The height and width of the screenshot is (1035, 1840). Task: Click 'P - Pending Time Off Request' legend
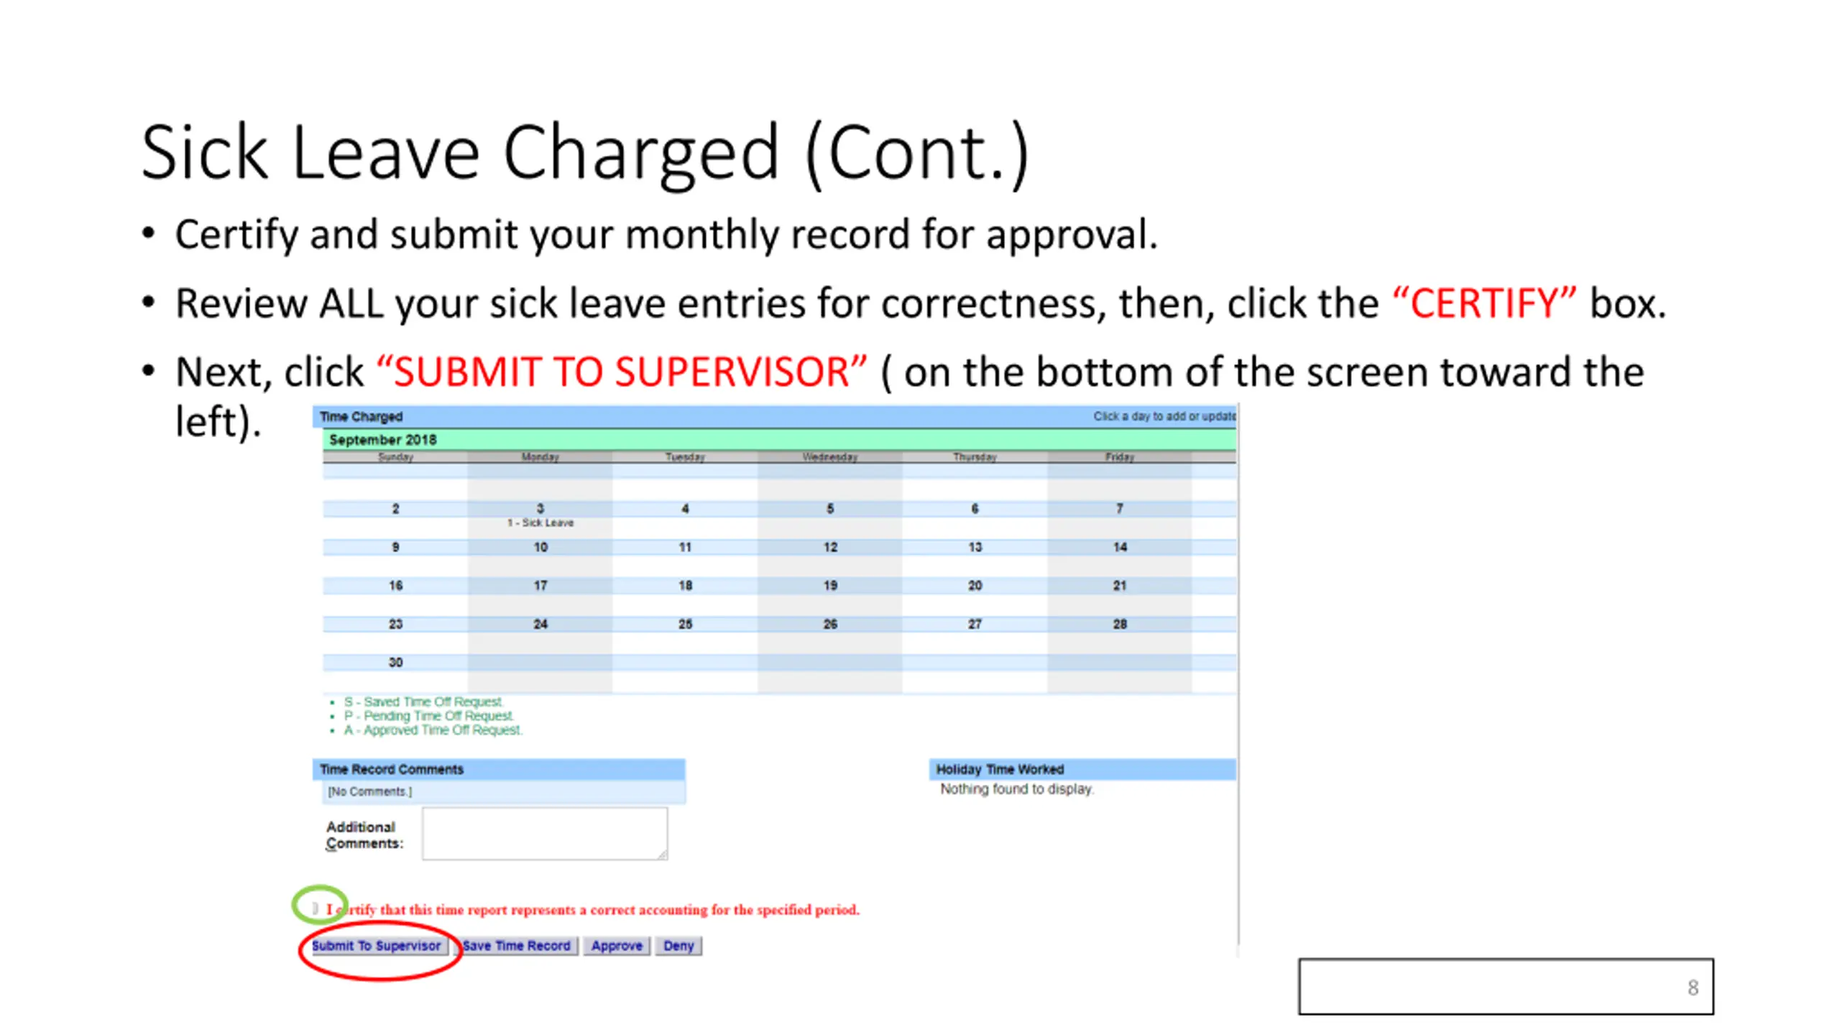point(428,716)
